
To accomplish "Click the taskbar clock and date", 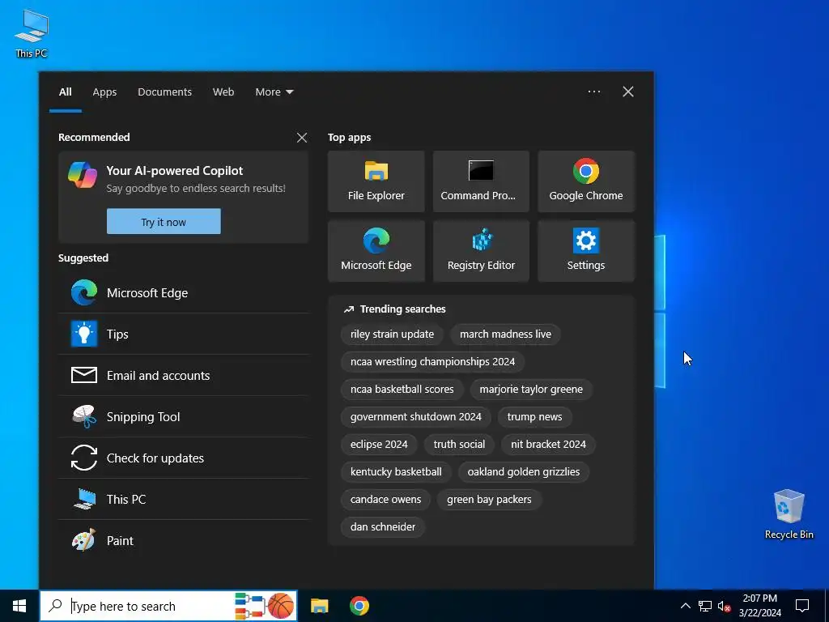I will 759,606.
